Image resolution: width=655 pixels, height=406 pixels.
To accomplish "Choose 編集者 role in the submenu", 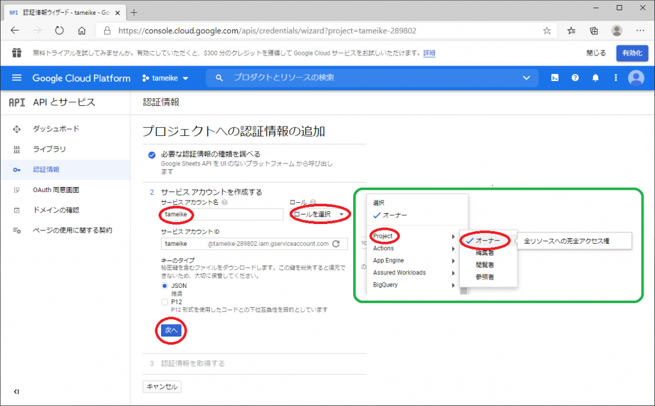I will click(484, 253).
